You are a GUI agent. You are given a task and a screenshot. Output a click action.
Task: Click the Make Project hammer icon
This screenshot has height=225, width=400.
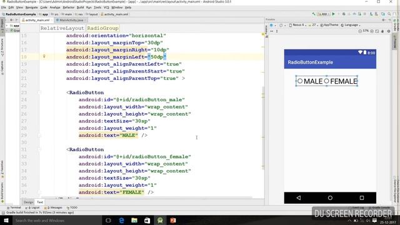coord(314,14)
